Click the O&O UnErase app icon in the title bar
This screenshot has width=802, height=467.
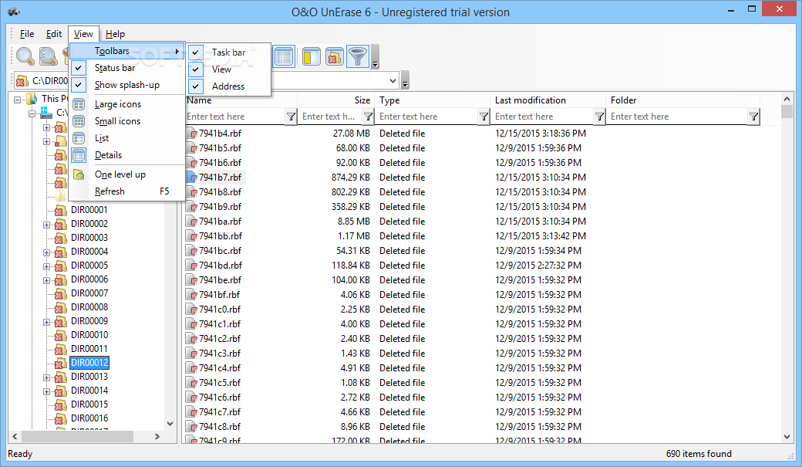(13, 12)
